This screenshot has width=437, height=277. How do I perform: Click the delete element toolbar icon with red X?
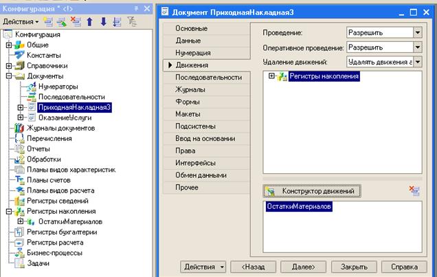tap(76, 22)
